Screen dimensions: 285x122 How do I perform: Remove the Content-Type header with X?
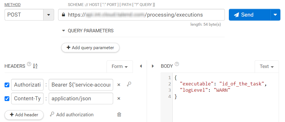pyautogui.click(x=119, y=99)
